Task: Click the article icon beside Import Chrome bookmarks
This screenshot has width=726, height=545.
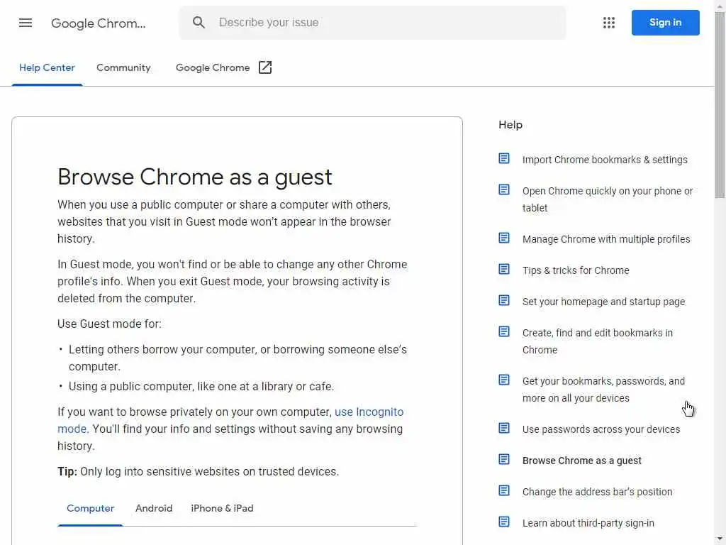Action: 504,159
